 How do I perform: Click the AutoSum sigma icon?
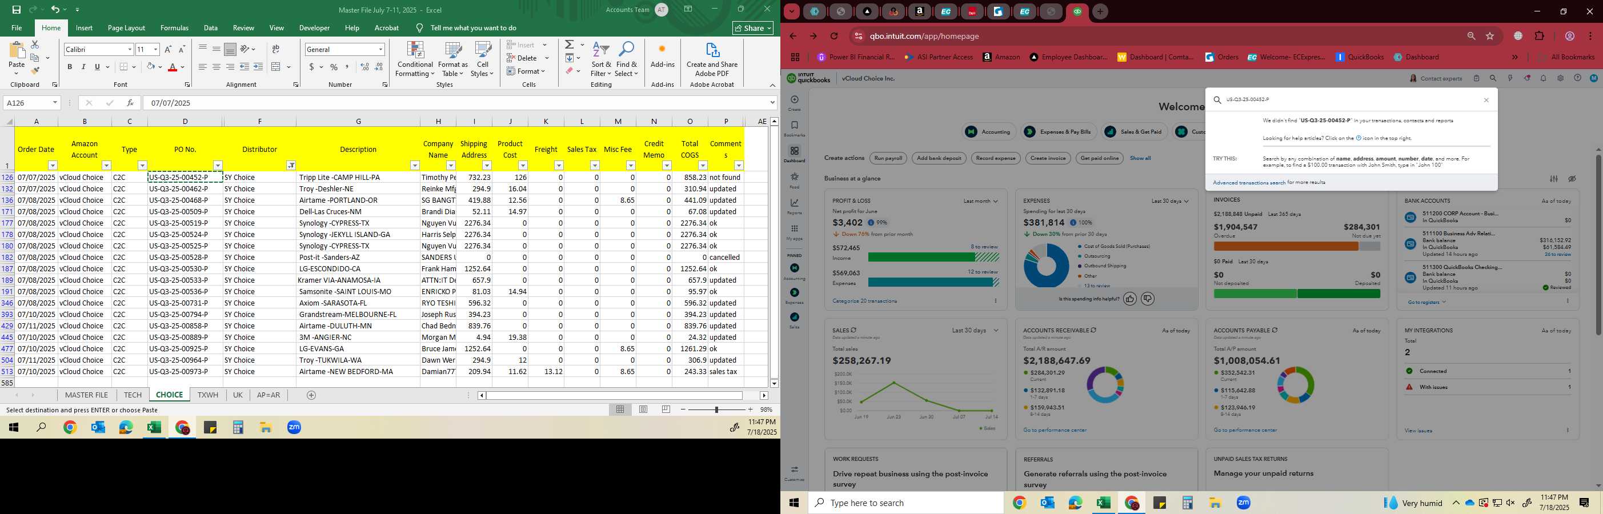tap(570, 45)
